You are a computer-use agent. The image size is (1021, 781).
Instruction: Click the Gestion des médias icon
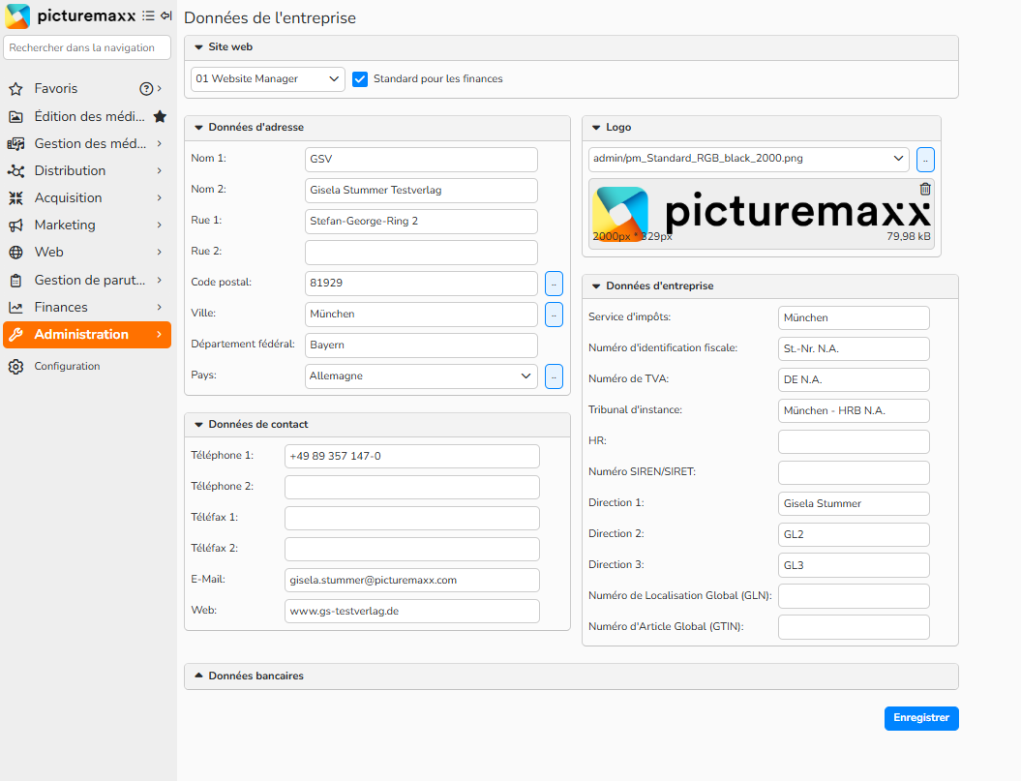click(16, 143)
